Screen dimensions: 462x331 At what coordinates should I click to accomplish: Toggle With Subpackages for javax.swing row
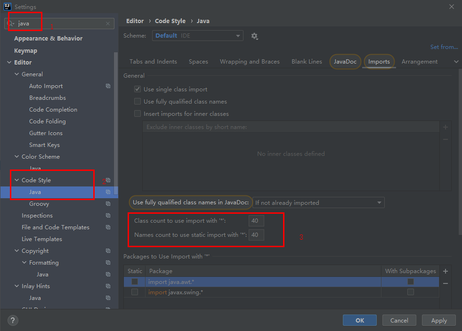[411, 292]
